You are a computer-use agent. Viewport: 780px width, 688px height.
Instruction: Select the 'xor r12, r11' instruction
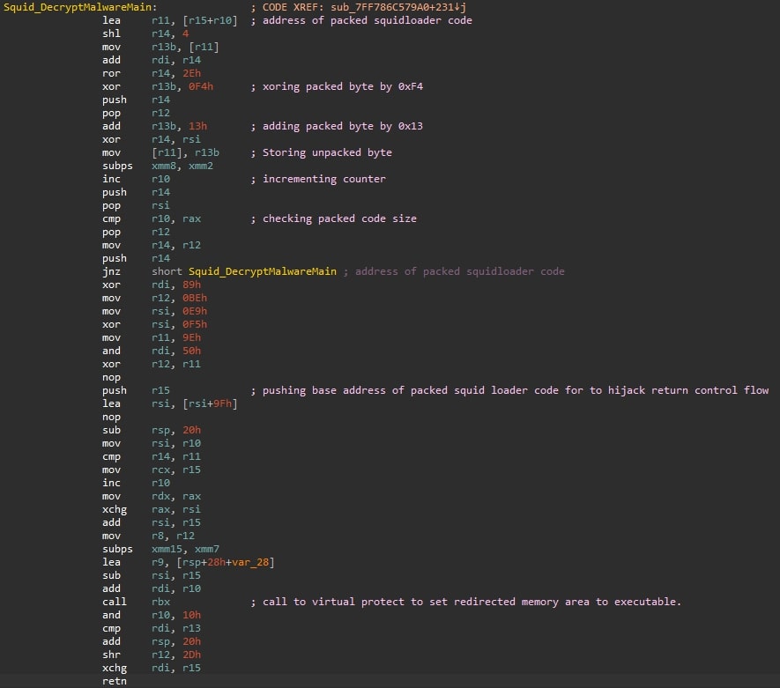coord(152,364)
